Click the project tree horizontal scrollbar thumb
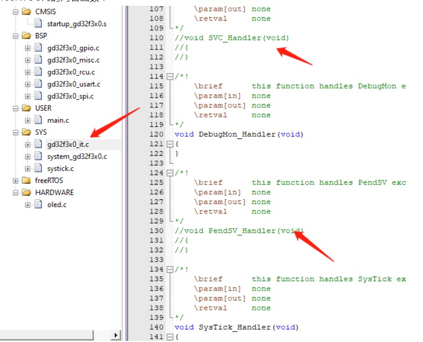 46,335
